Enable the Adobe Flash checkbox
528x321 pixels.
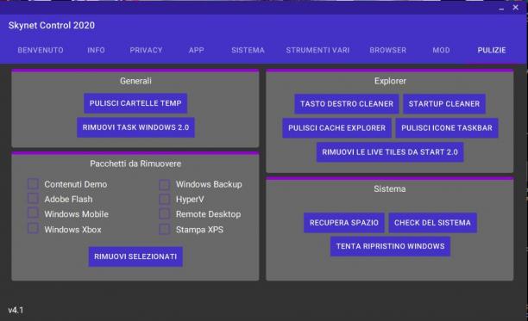[33, 199]
